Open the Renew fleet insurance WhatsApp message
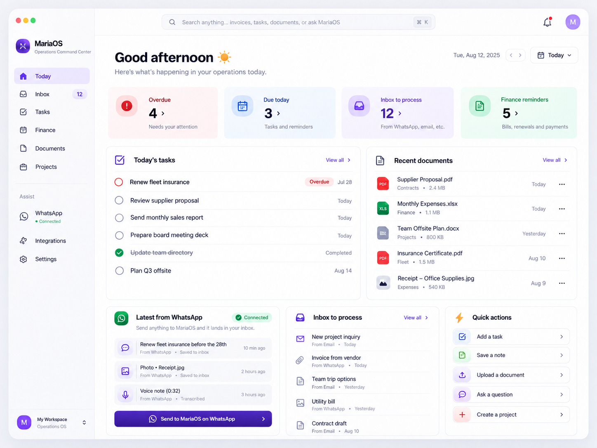 tap(193, 348)
